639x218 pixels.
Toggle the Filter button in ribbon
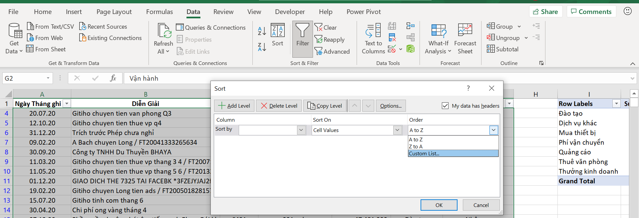click(x=302, y=39)
